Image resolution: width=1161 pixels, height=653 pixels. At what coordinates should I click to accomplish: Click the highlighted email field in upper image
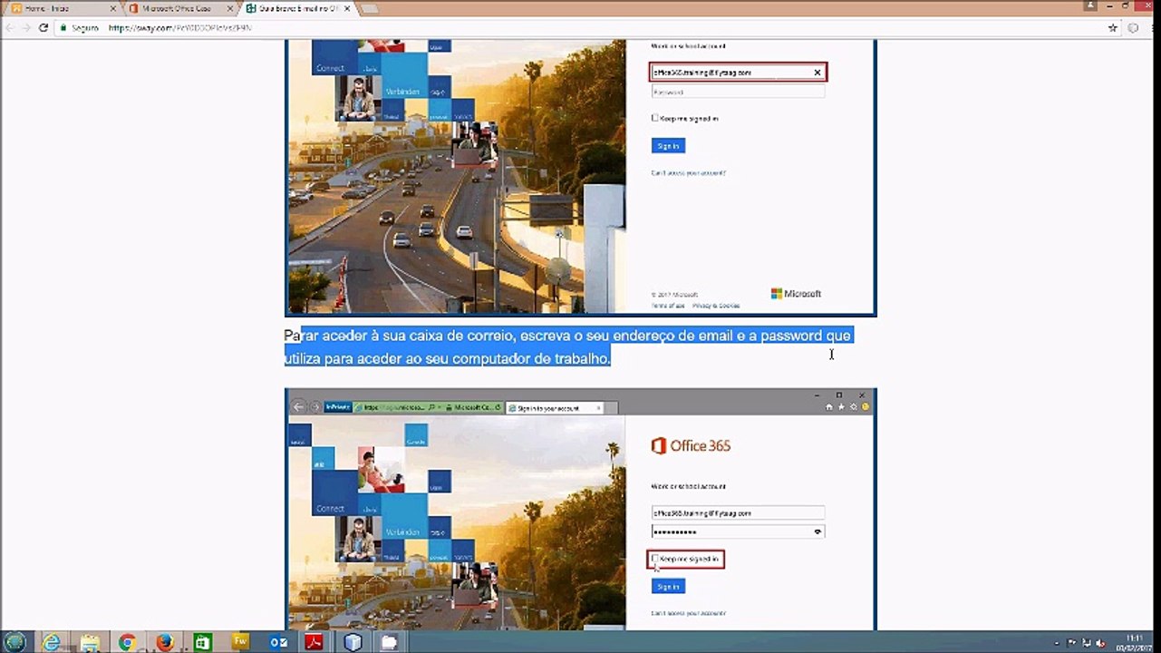click(x=738, y=73)
